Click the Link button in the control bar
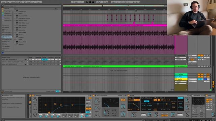The height and width of the screenshot is (121, 216). [4, 2]
